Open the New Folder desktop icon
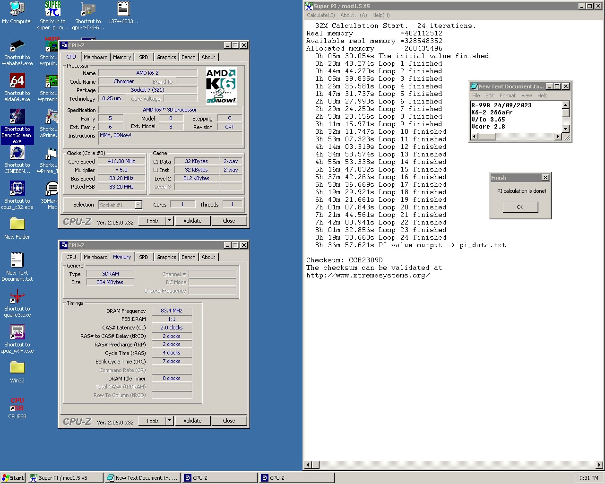Viewport: 605px width, 484px height. [17, 229]
